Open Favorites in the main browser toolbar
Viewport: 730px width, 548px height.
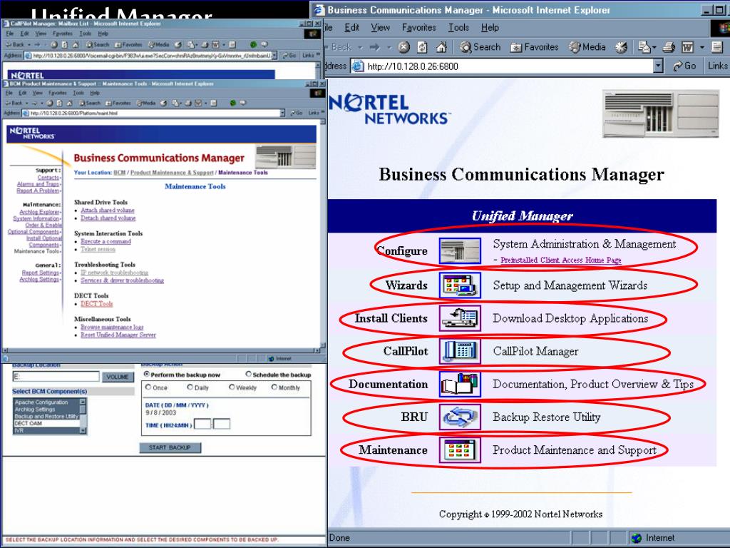click(535, 47)
